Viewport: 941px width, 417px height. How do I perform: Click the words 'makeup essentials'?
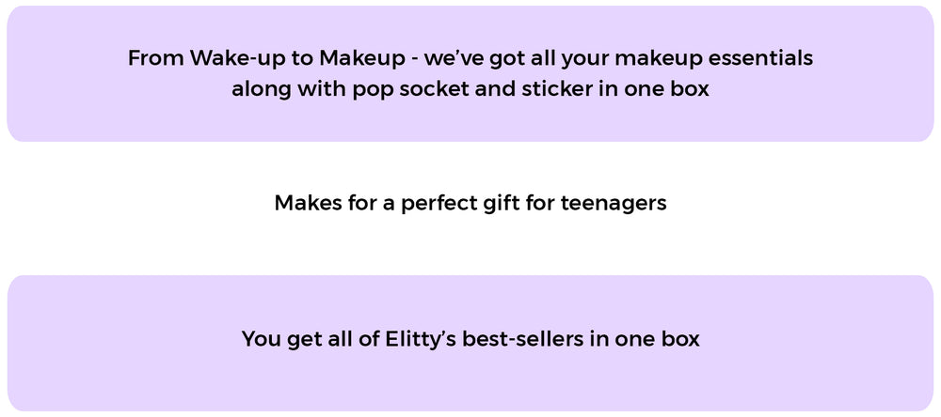click(714, 59)
